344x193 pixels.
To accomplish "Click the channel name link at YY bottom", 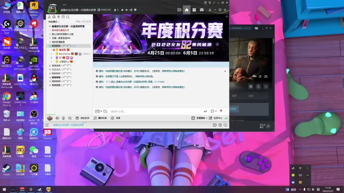I will coord(68,125).
